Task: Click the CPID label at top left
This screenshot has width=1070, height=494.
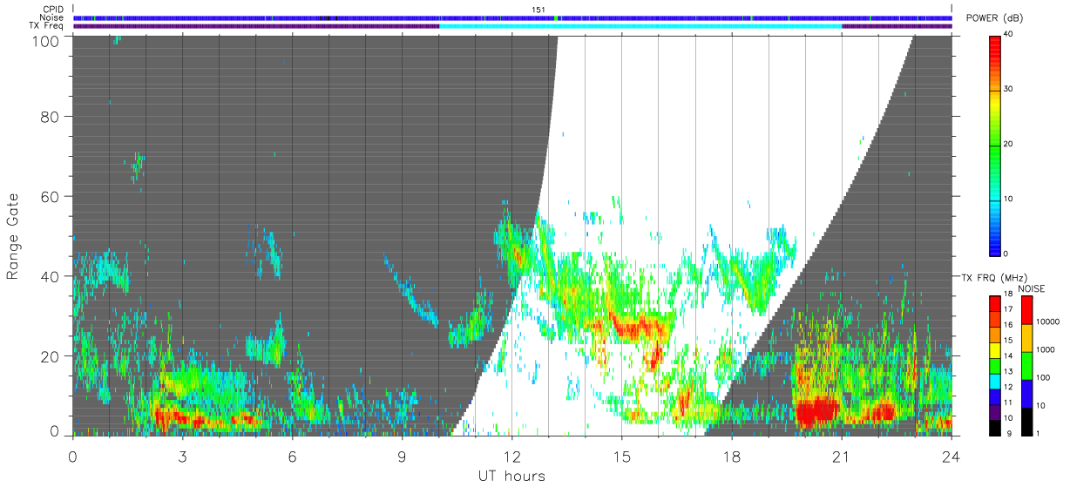Action: pyautogui.click(x=52, y=10)
